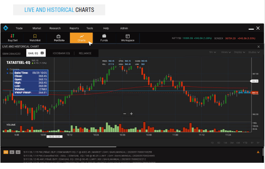The width and height of the screenshot is (265, 169).
Task: Open the Research menu
Action: [x=55, y=28]
